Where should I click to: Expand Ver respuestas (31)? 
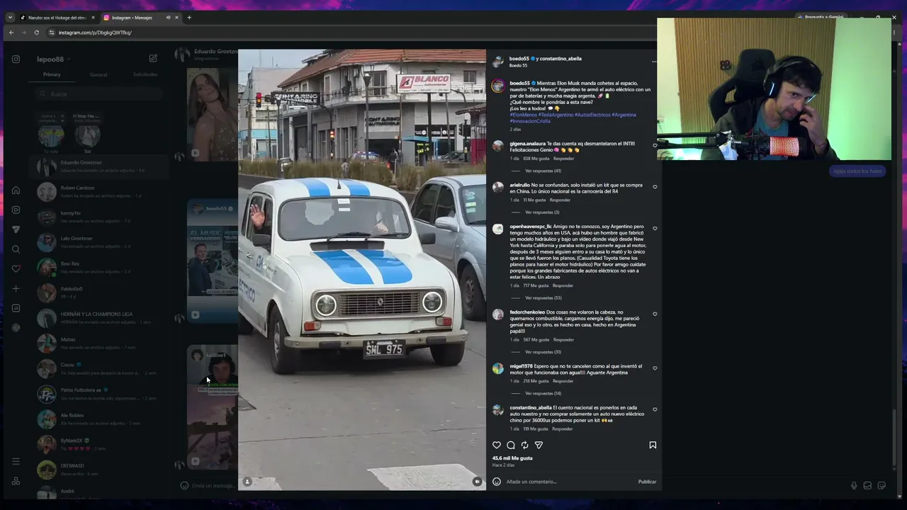coord(543,352)
